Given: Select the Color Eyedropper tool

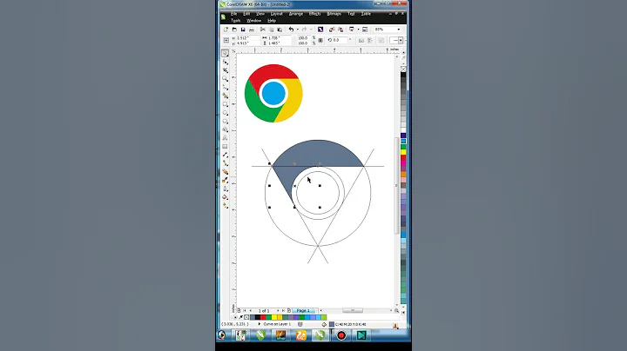Looking at the screenshot, I should coord(226,181).
